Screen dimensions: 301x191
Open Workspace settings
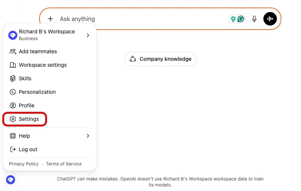click(50, 65)
